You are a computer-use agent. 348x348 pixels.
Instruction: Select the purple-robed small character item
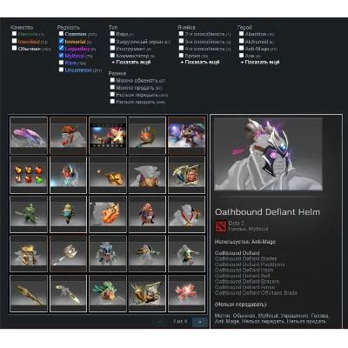tap(147, 214)
